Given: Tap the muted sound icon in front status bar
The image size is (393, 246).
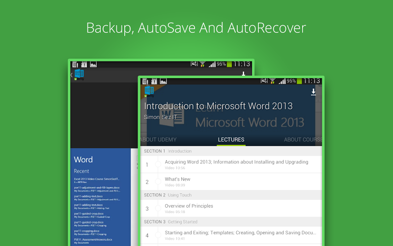Looking at the screenshot, I should [x=264, y=81].
